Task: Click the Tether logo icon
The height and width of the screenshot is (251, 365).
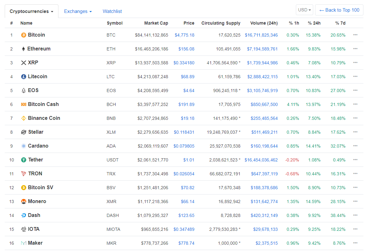Action: [x=23, y=160]
